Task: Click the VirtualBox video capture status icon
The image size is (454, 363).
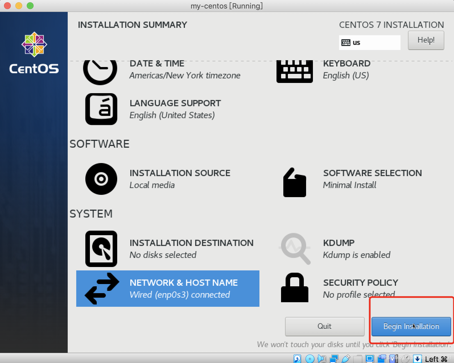Action: [381, 359]
